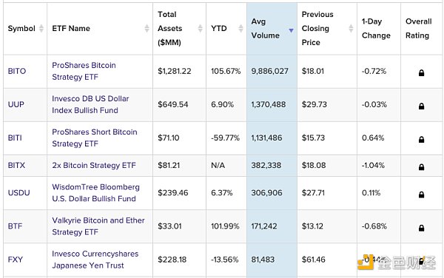The width and height of the screenshot is (444, 278).
Task: Open WisdomTree Bloomberg U.S. Dollar Bullish Fund
Action: tap(95, 193)
